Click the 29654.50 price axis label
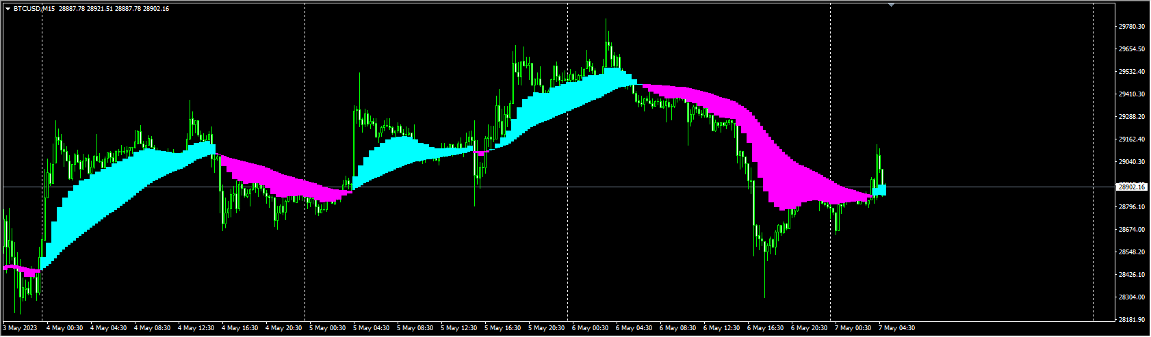 coord(1132,49)
